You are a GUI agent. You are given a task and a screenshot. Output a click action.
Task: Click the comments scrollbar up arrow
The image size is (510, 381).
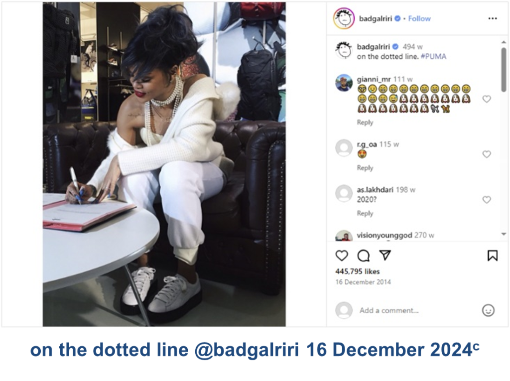[x=504, y=42]
